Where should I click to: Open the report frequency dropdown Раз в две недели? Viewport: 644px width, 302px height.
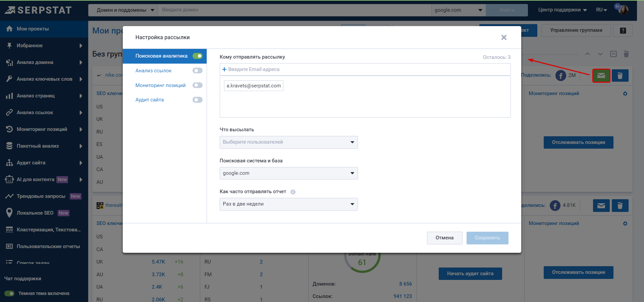tap(288, 204)
